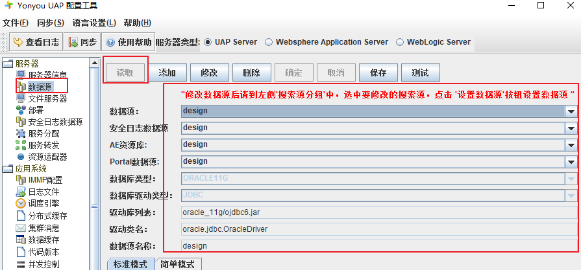Click the grayed 取消 button
The width and height of the screenshot is (581, 270).
point(336,73)
